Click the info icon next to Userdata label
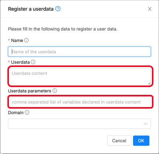 pos(33,62)
